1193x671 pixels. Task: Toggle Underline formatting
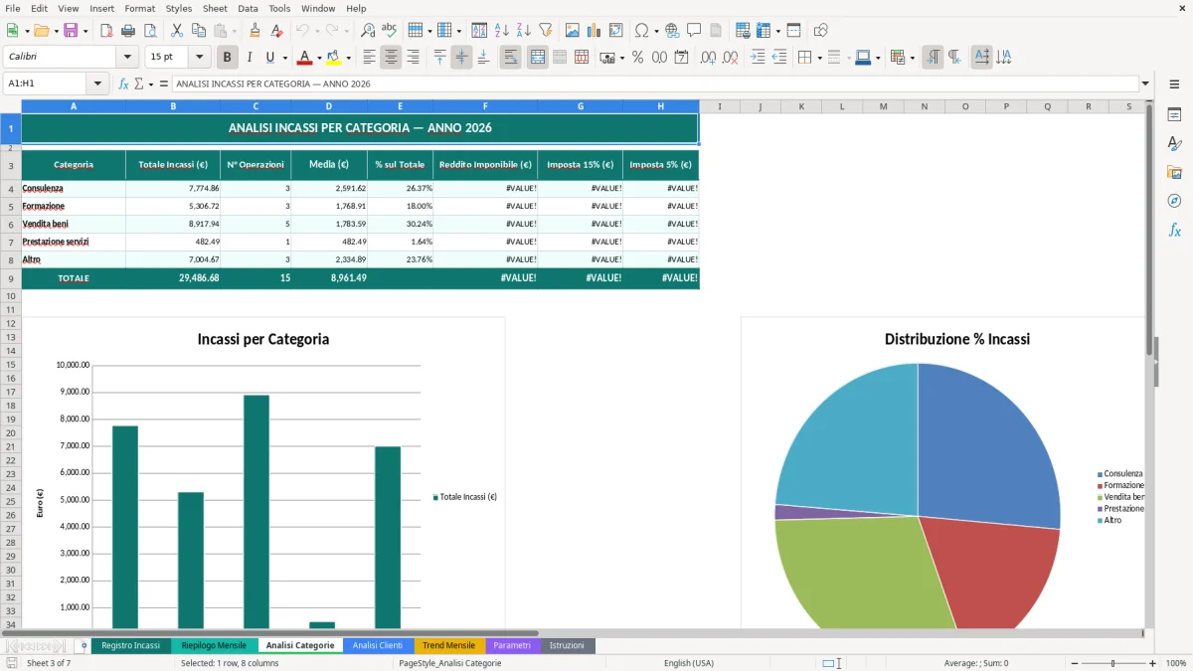270,58
